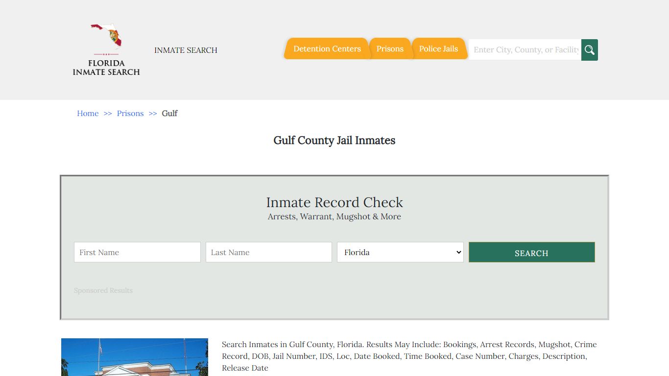669x376 pixels.
Task: Click the Search Inmates in Gulf County paragraph
Action: [409, 356]
